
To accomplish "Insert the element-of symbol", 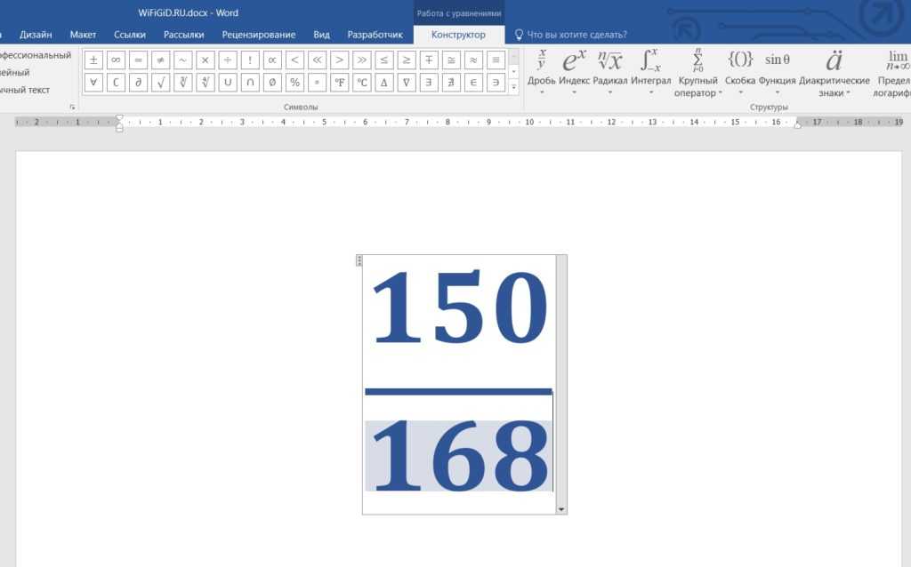I will click(473, 83).
